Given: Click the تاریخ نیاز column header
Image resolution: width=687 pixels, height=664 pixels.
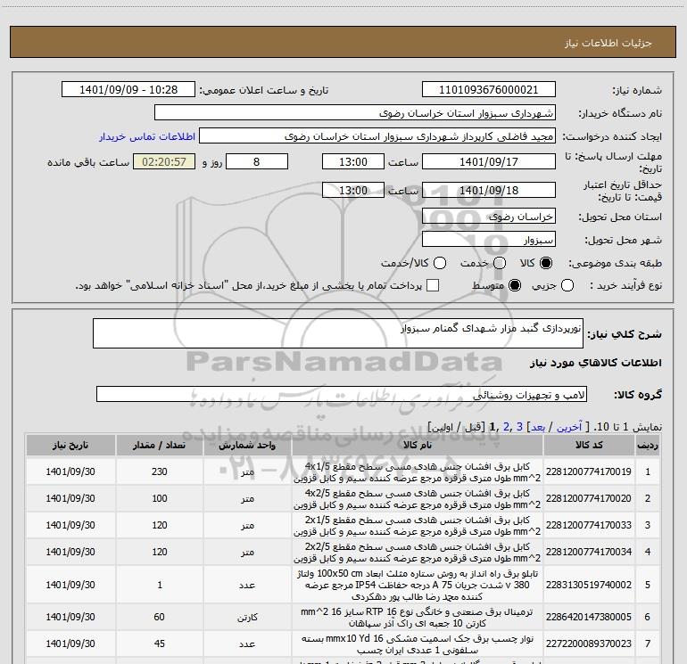Looking at the screenshot, I should click(70, 445).
